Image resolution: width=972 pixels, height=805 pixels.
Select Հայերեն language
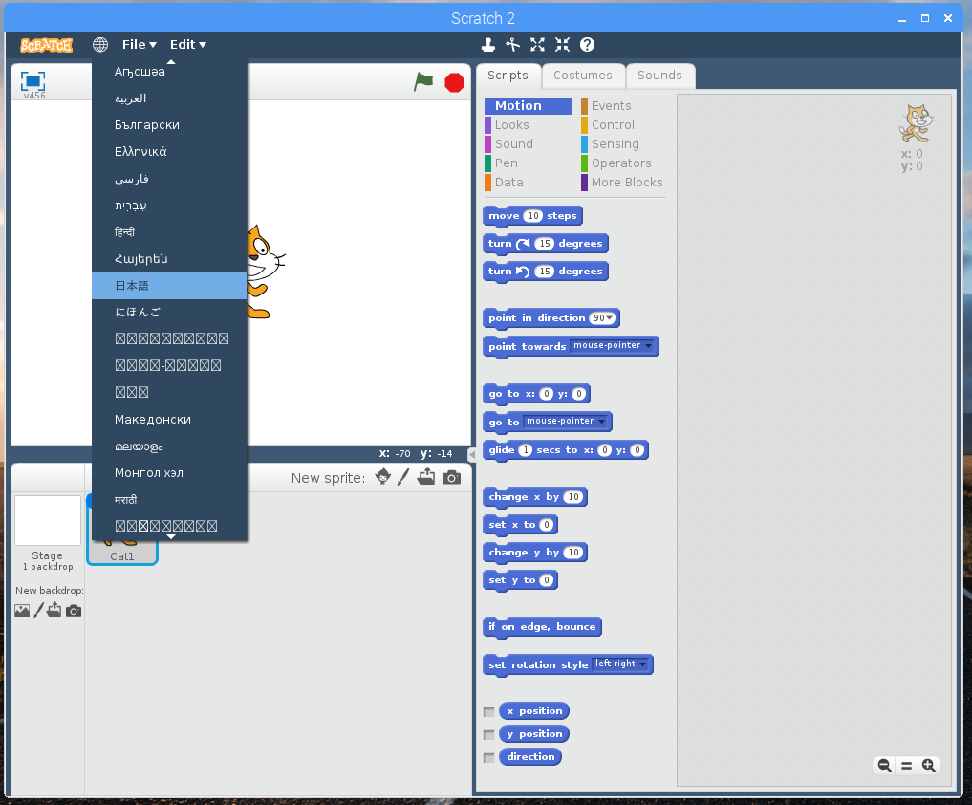pos(169,259)
